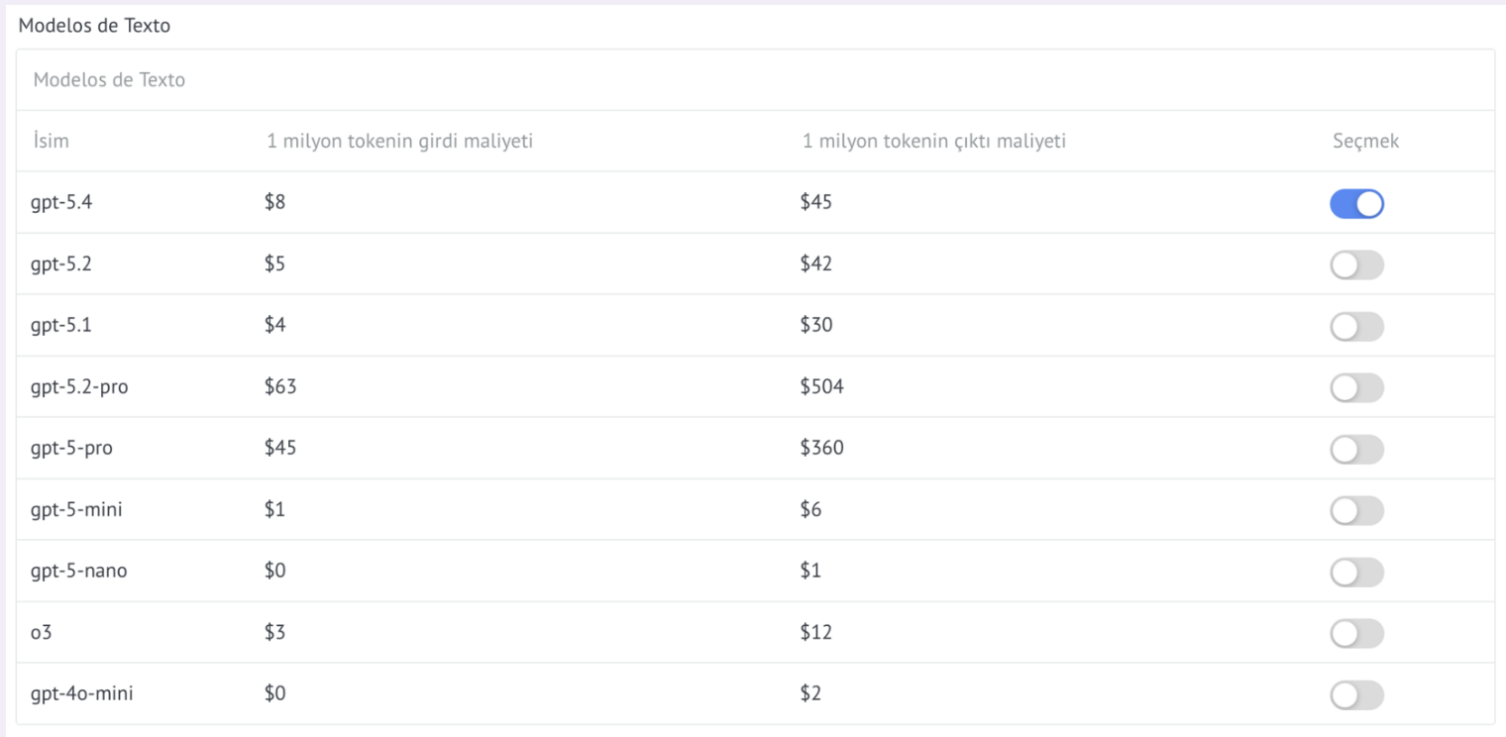The width and height of the screenshot is (1506, 737).
Task: Click the $360 gpt-5-pro output cost
Action: point(822,448)
